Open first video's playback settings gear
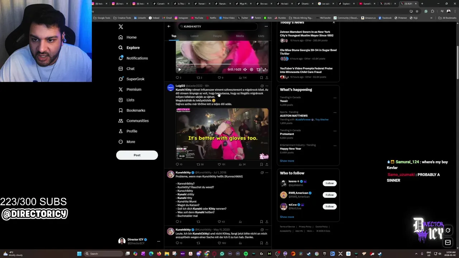459x258 pixels. [251, 70]
